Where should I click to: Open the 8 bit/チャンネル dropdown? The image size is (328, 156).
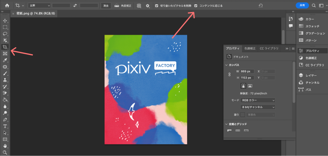258,107
